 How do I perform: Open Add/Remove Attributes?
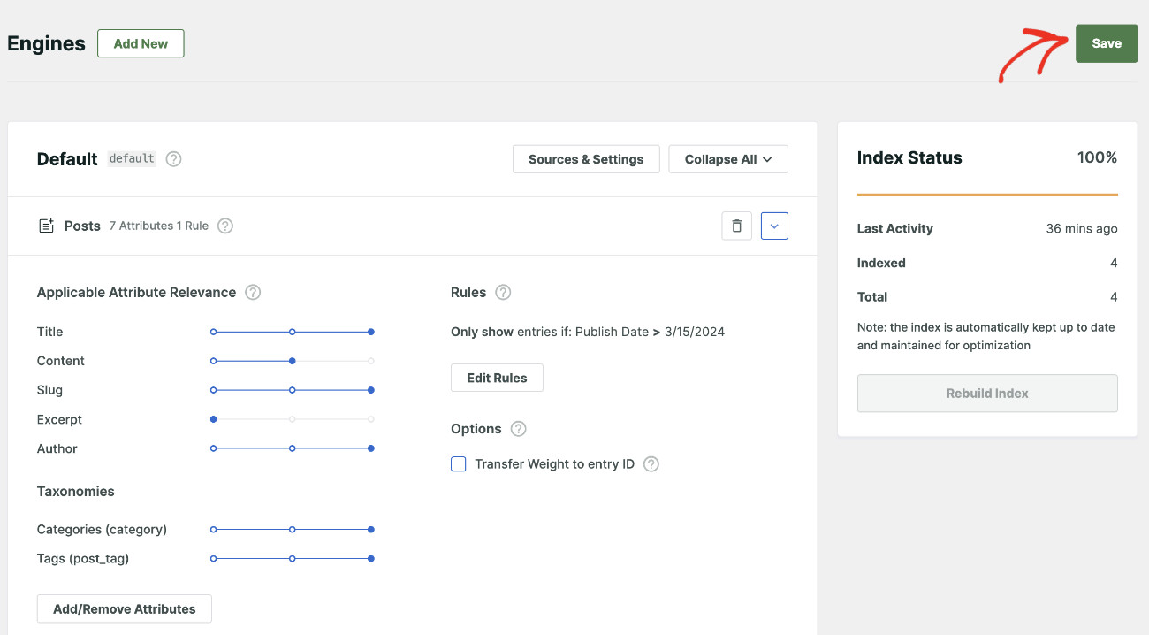[125, 608]
